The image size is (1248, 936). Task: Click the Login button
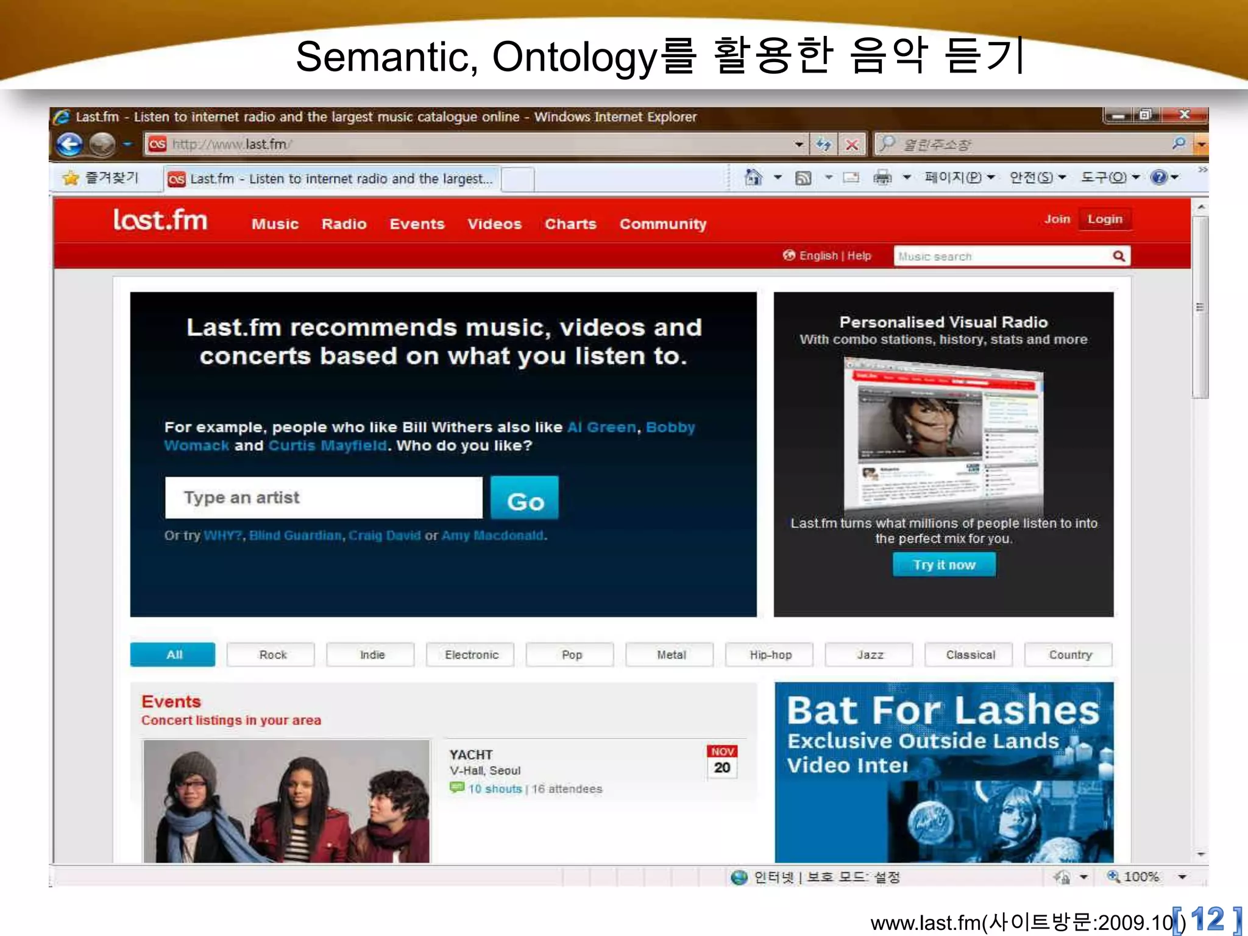[1105, 219]
